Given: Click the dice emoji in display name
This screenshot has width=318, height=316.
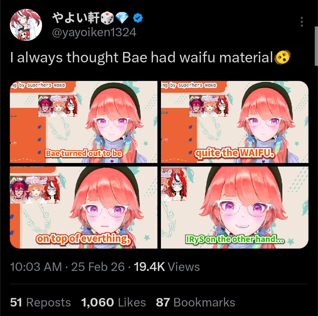Looking at the screenshot, I should tap(107, 18).
